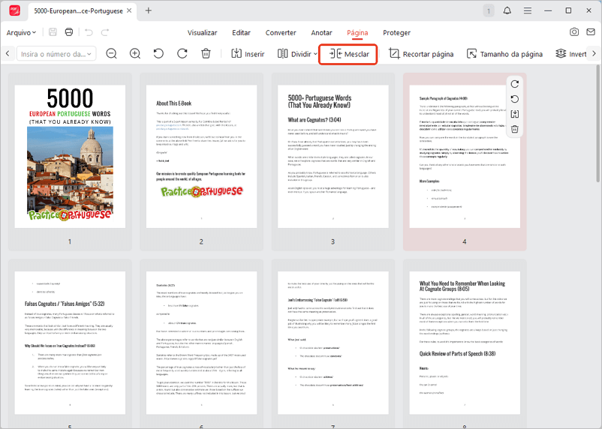602x429 pixels.
Task: Click the Tamanho da página button
Action: coord(504,54)
